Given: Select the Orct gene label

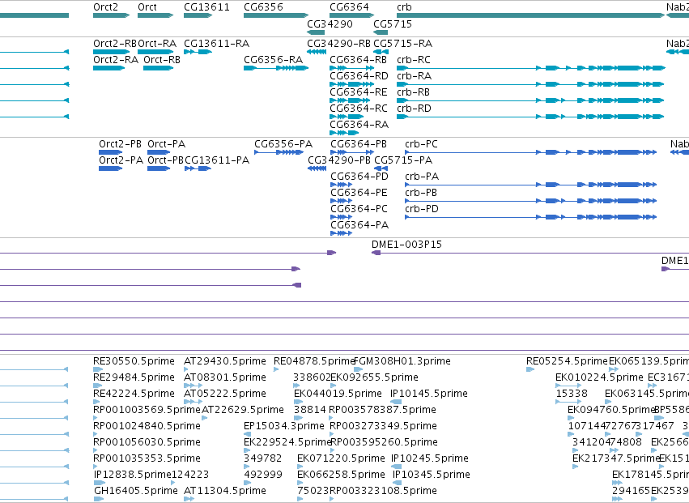Looking at the screenshot, I should (147, 7).
